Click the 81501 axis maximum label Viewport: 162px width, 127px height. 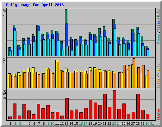(x=5, y=94)
